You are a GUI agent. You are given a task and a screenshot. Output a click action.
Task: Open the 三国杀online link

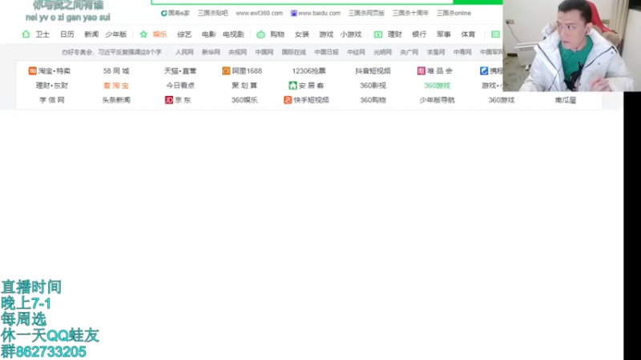[454, 13]
